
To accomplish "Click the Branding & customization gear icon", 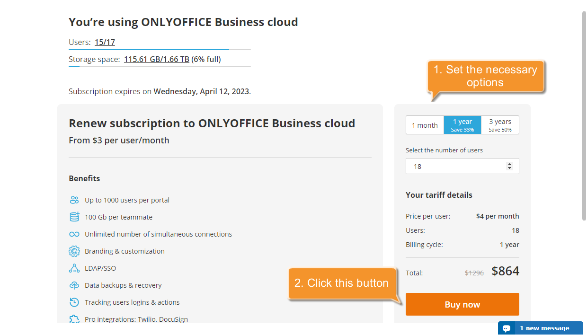I will pos(74,251).
